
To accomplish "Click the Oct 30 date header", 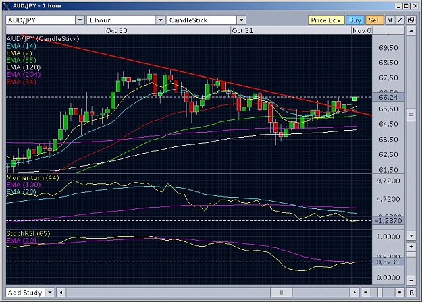I will point(117,30).
